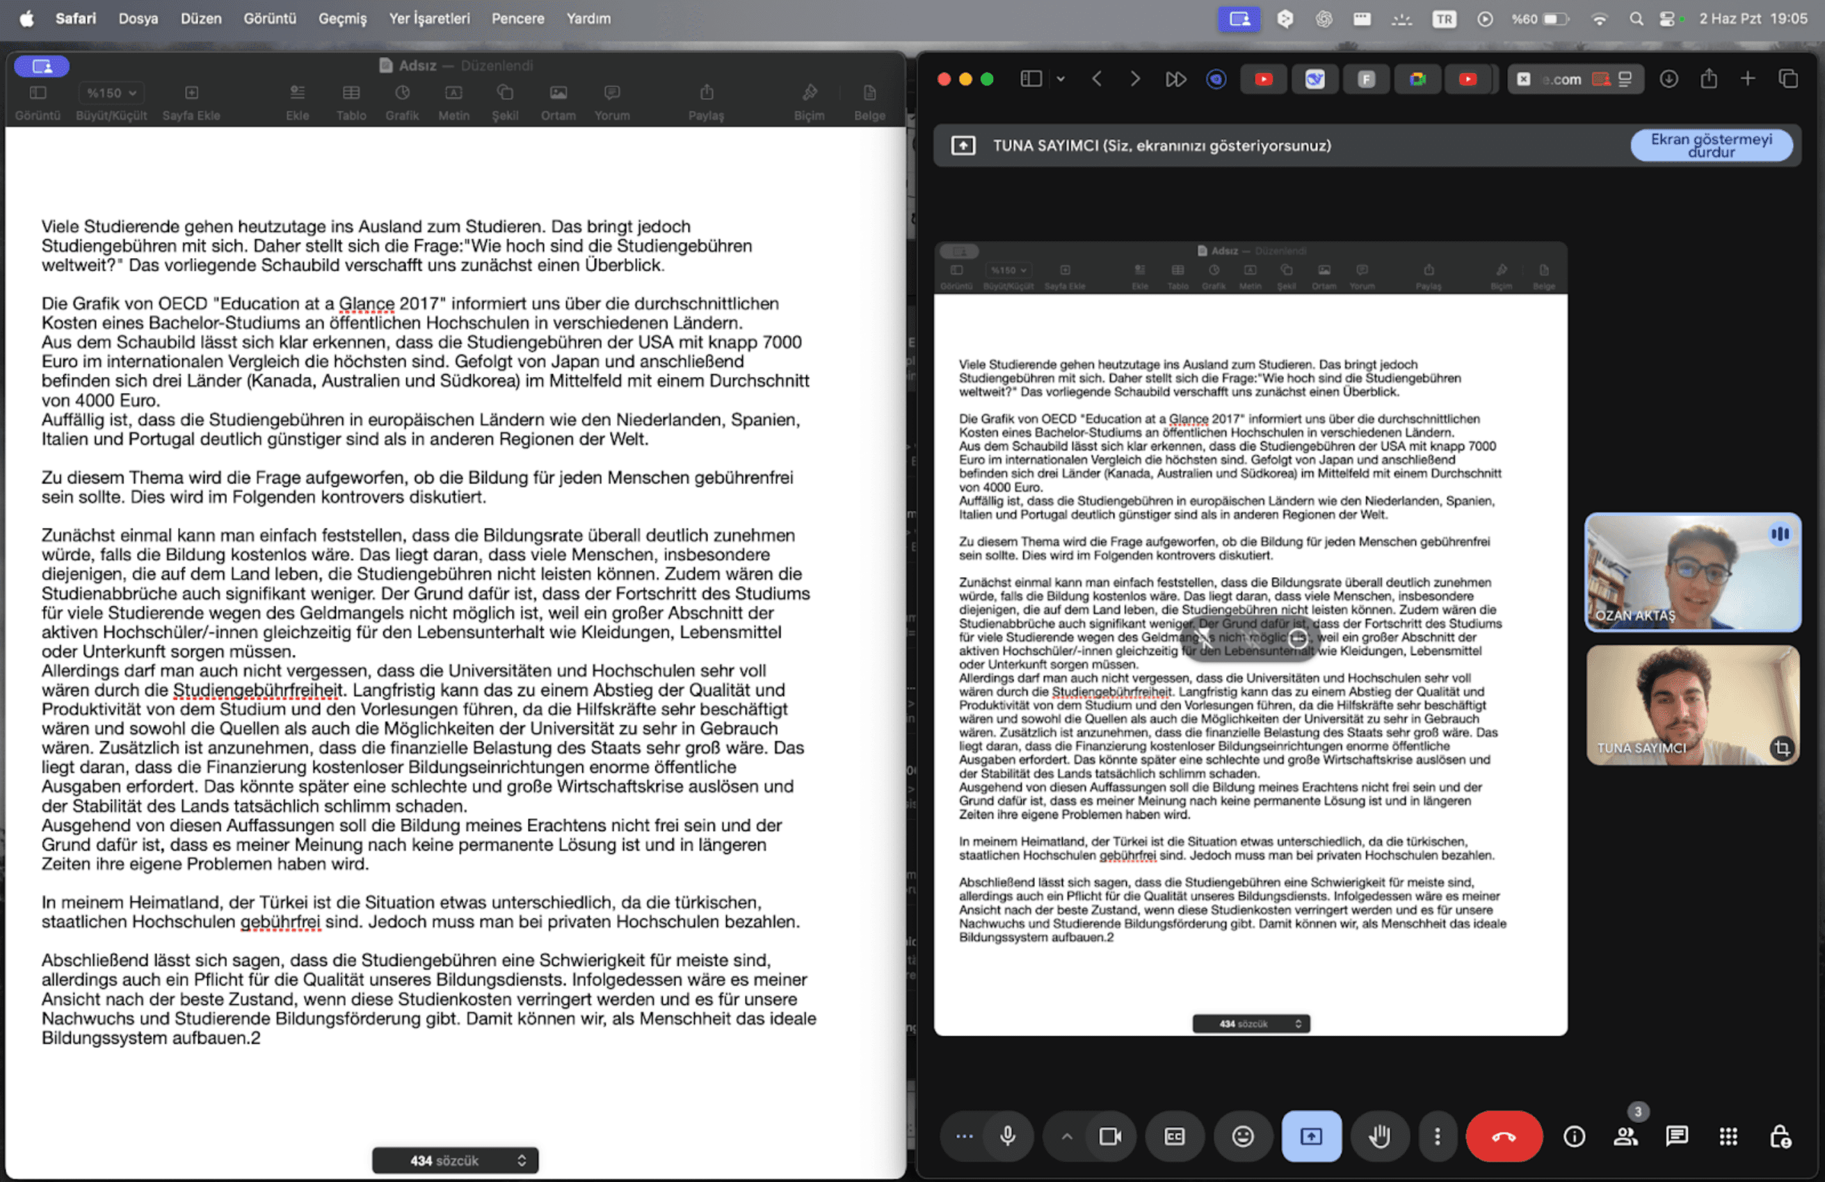The height and width of the screenshot is (1182, 1825).
Task: Open the Geçmiş menu
Action: tap(342, 18)
